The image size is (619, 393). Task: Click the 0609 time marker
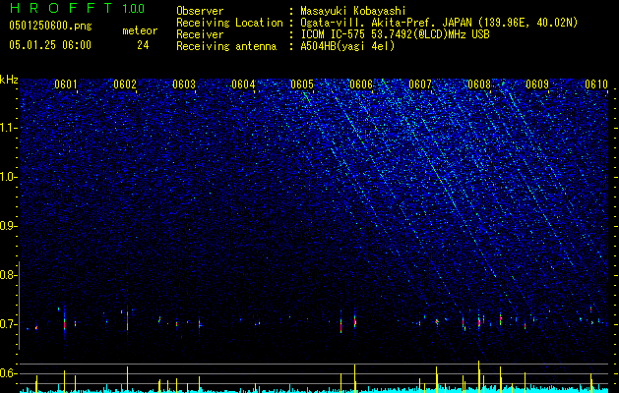click(537, 84)
